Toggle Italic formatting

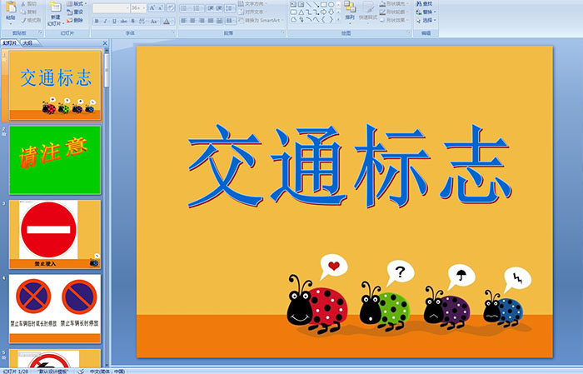pyautogui.click(x=105, y=20)
